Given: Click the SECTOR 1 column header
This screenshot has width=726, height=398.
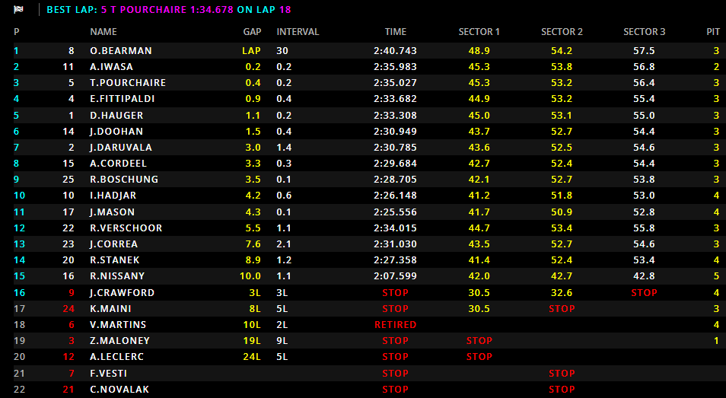Looking at the screenshot, I should (479, 32).
